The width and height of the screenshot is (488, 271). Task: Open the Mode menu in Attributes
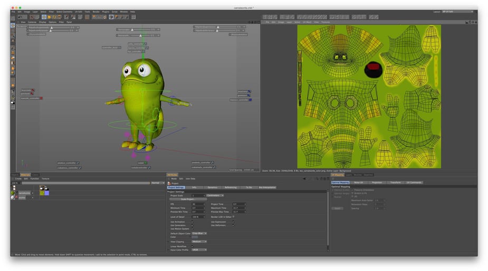tap(174, 179)
